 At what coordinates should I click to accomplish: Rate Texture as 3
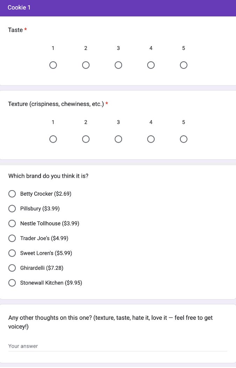118,139
